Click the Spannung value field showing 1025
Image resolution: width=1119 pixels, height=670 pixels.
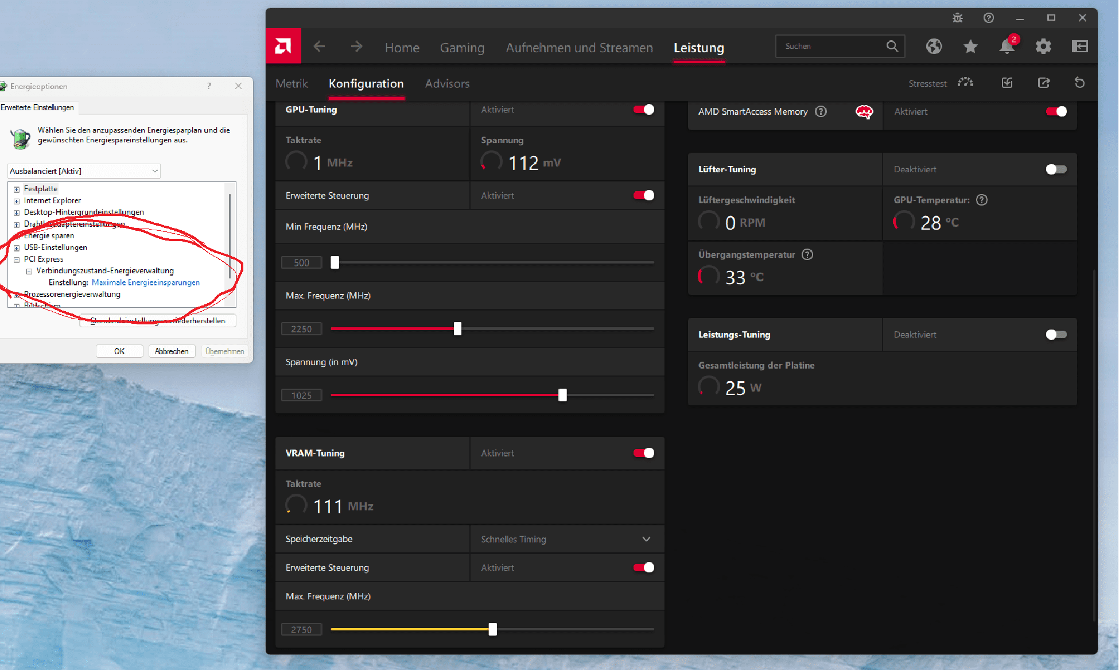301,395
